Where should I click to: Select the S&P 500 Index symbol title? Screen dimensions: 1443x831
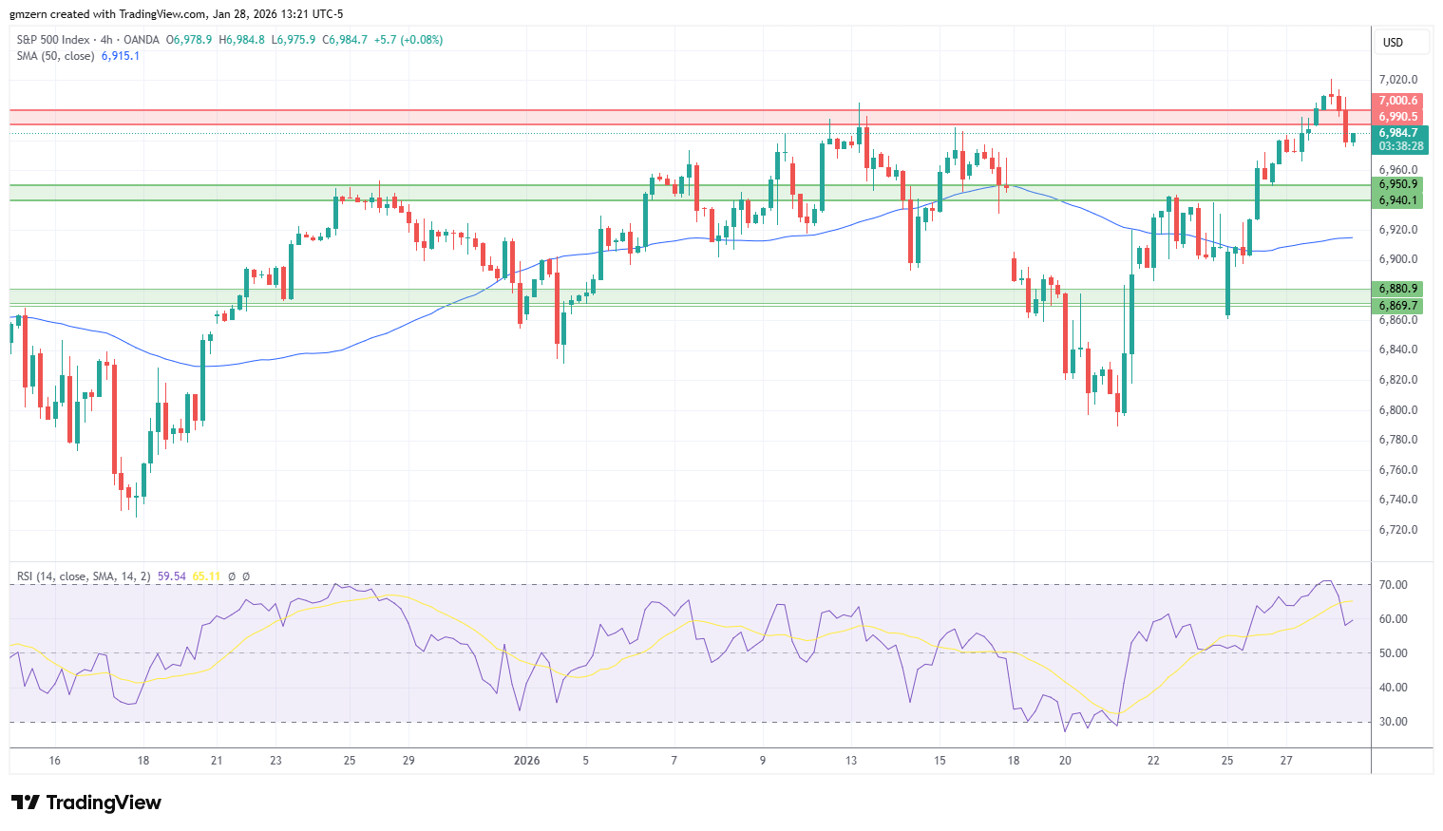point(53,40)
